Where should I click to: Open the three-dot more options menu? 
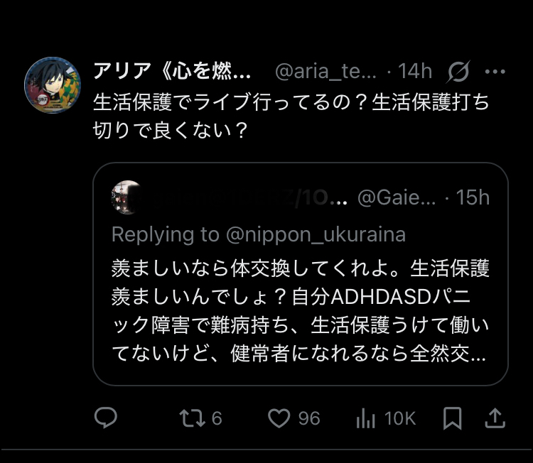(x=495, y=72)
